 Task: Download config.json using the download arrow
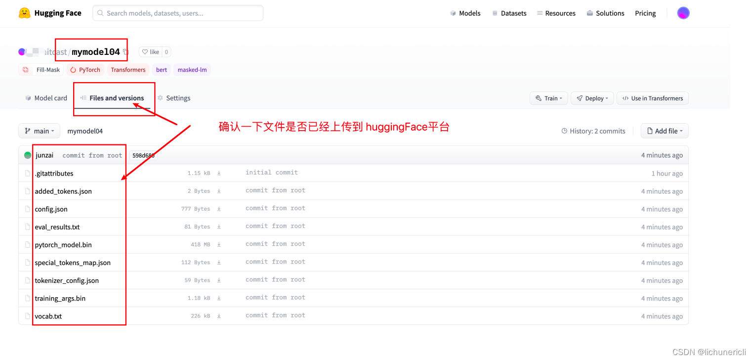click(x=219, y=209)
